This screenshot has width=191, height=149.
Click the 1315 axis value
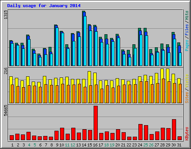6,15
